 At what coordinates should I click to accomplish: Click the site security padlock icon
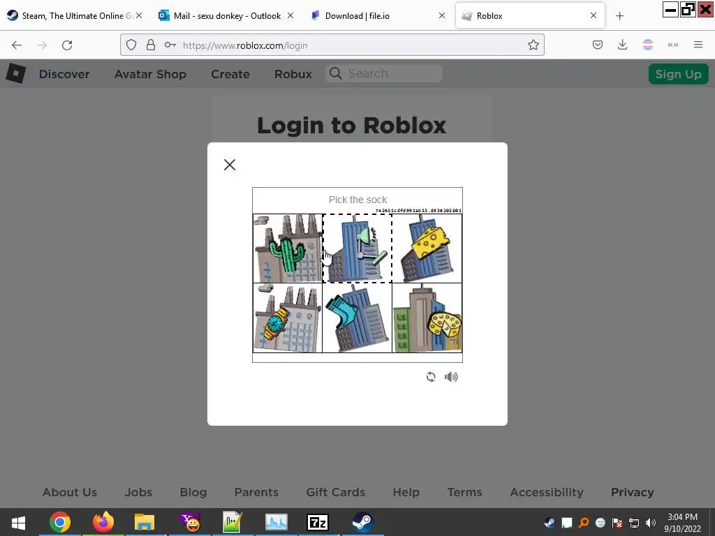(x=151, y=45)
